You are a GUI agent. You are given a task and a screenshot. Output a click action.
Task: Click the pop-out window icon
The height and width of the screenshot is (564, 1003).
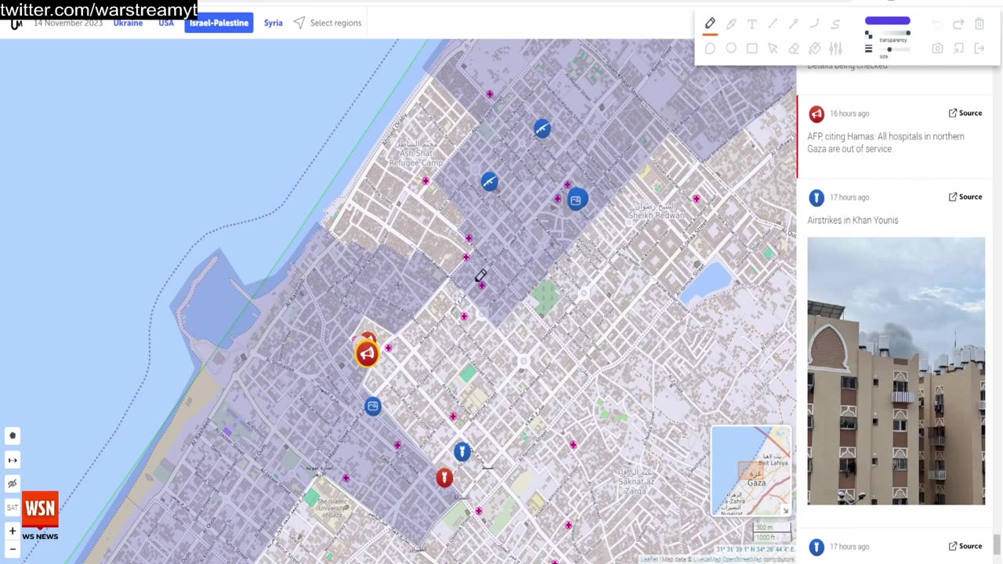958,49
